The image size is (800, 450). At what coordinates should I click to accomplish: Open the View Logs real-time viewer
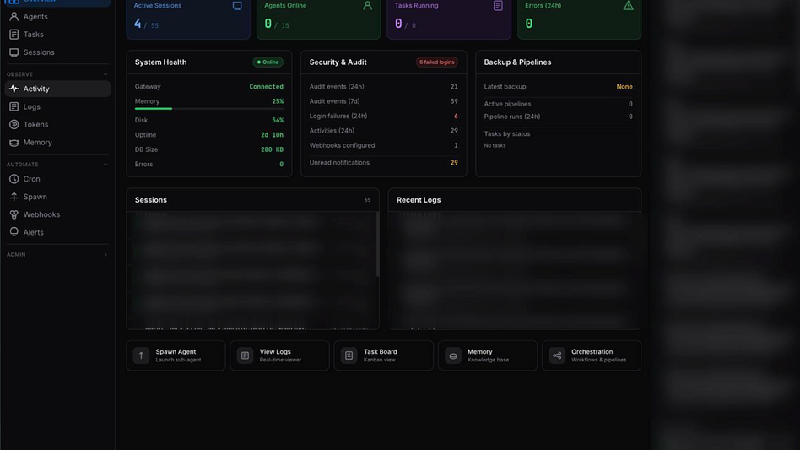(x=279, y=355)
